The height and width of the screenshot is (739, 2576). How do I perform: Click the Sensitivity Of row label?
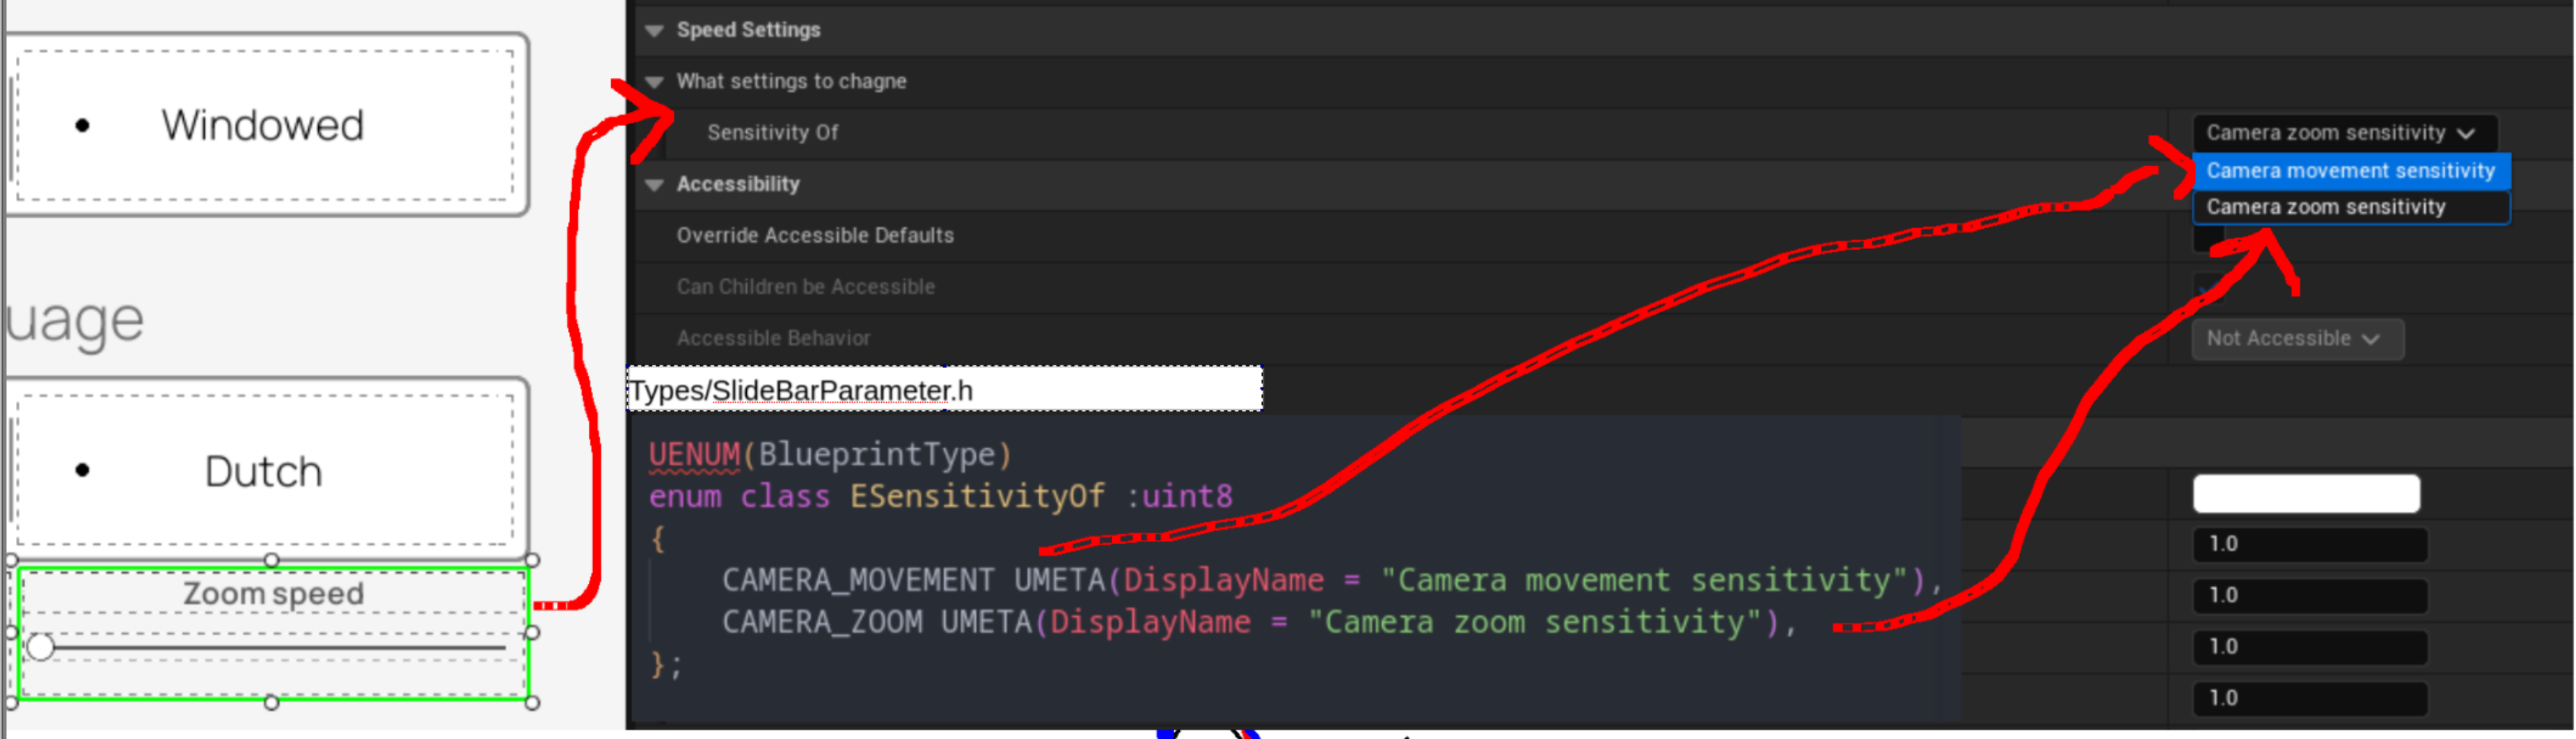(772, 132)
